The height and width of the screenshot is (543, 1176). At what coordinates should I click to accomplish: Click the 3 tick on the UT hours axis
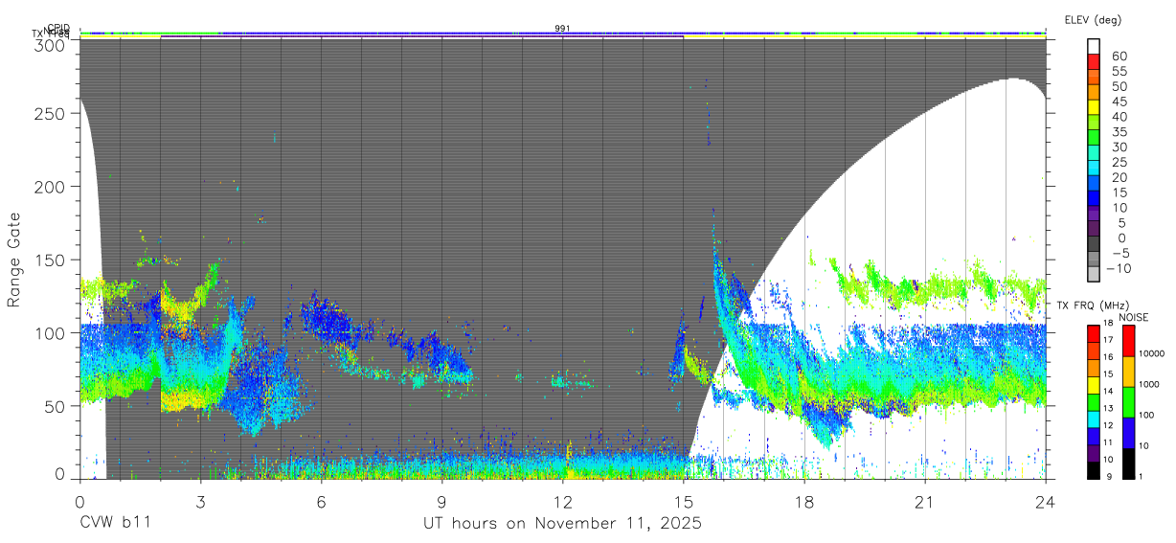point(200,501)
